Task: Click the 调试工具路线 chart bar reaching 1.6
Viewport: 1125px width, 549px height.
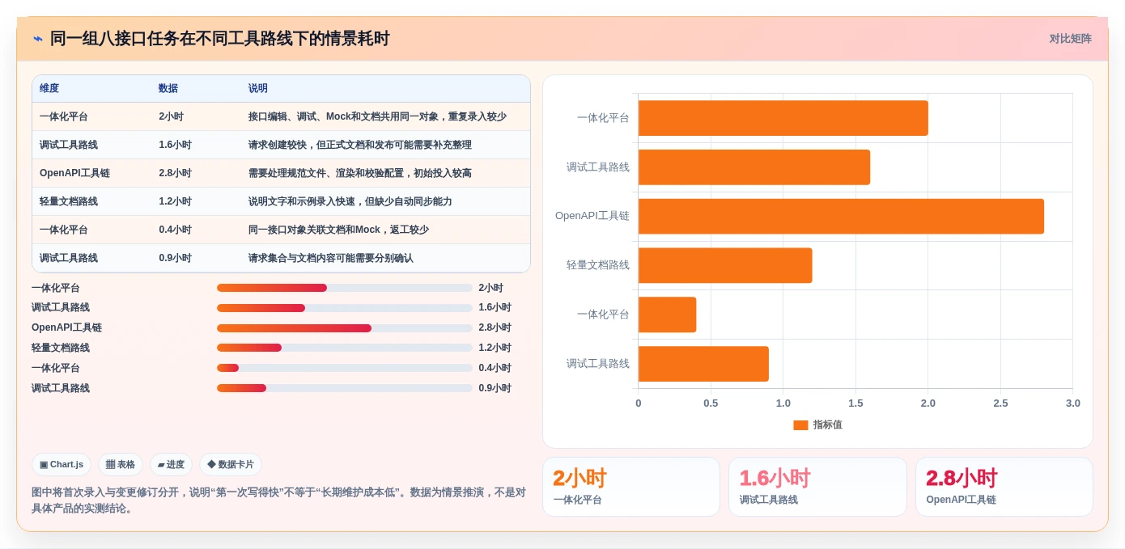Action: [754, 167]
